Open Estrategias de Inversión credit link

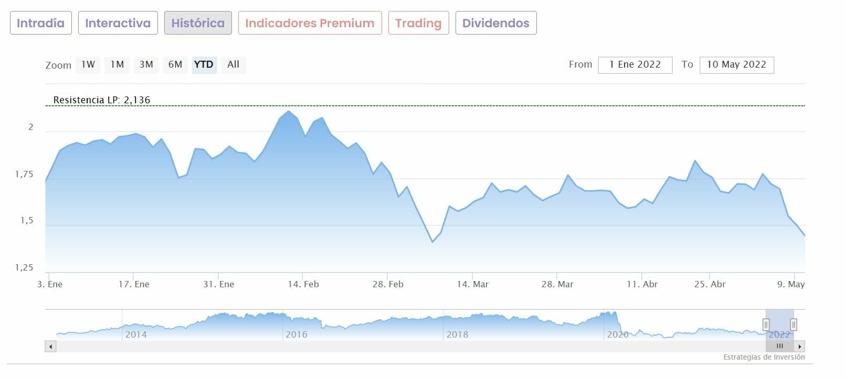click(x=764, y=358)
